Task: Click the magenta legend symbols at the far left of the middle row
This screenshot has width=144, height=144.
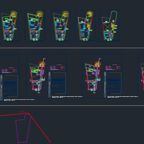Action: (x=9, y=70)
